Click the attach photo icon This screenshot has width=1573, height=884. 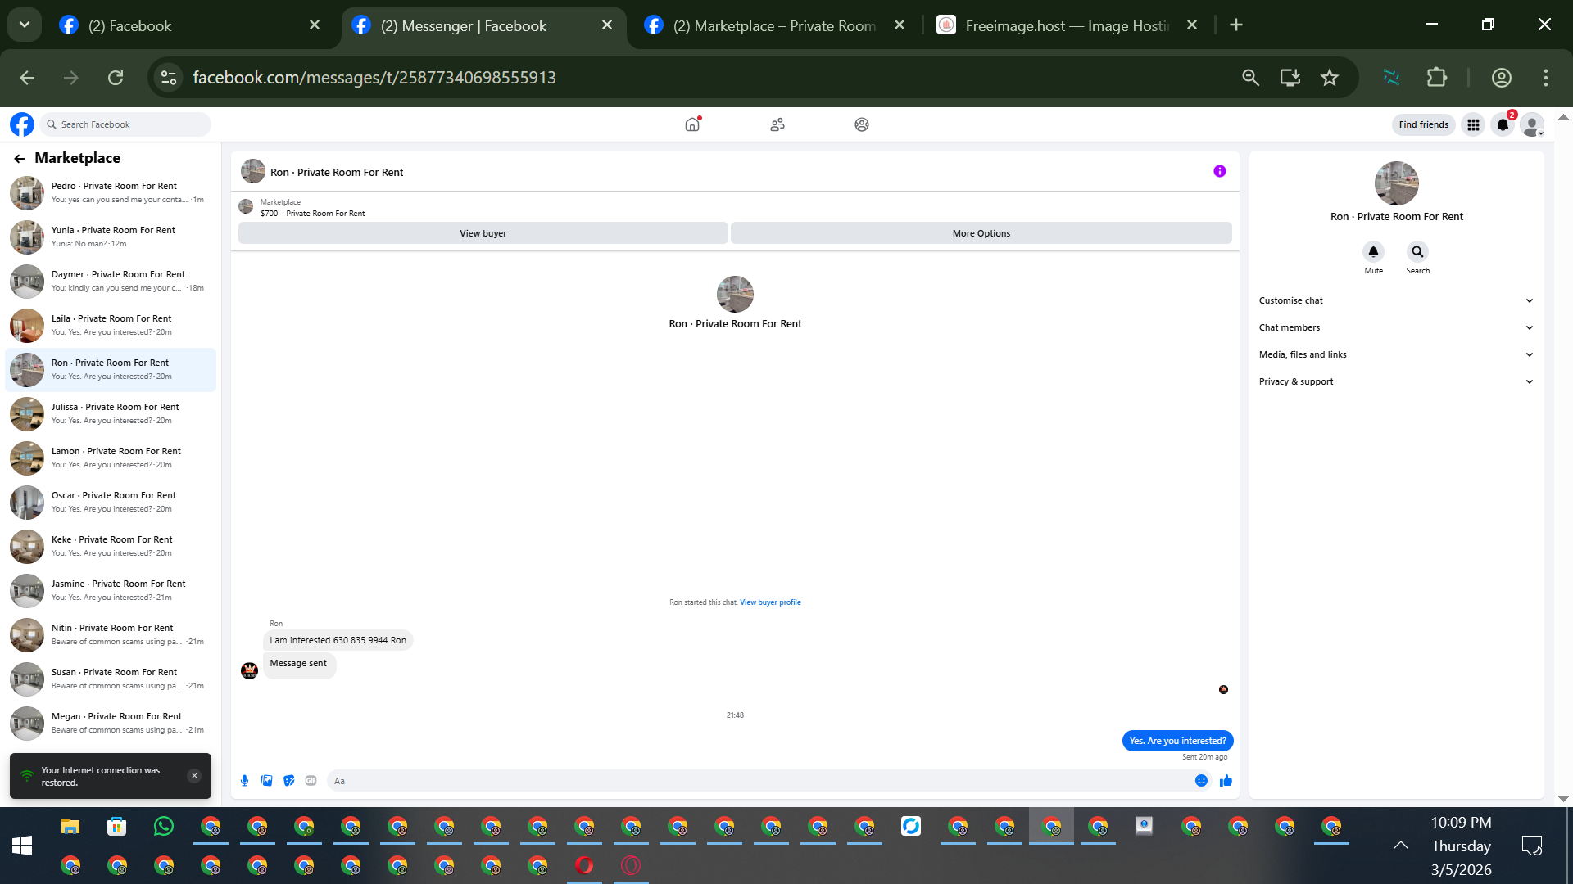pos(266,781)
